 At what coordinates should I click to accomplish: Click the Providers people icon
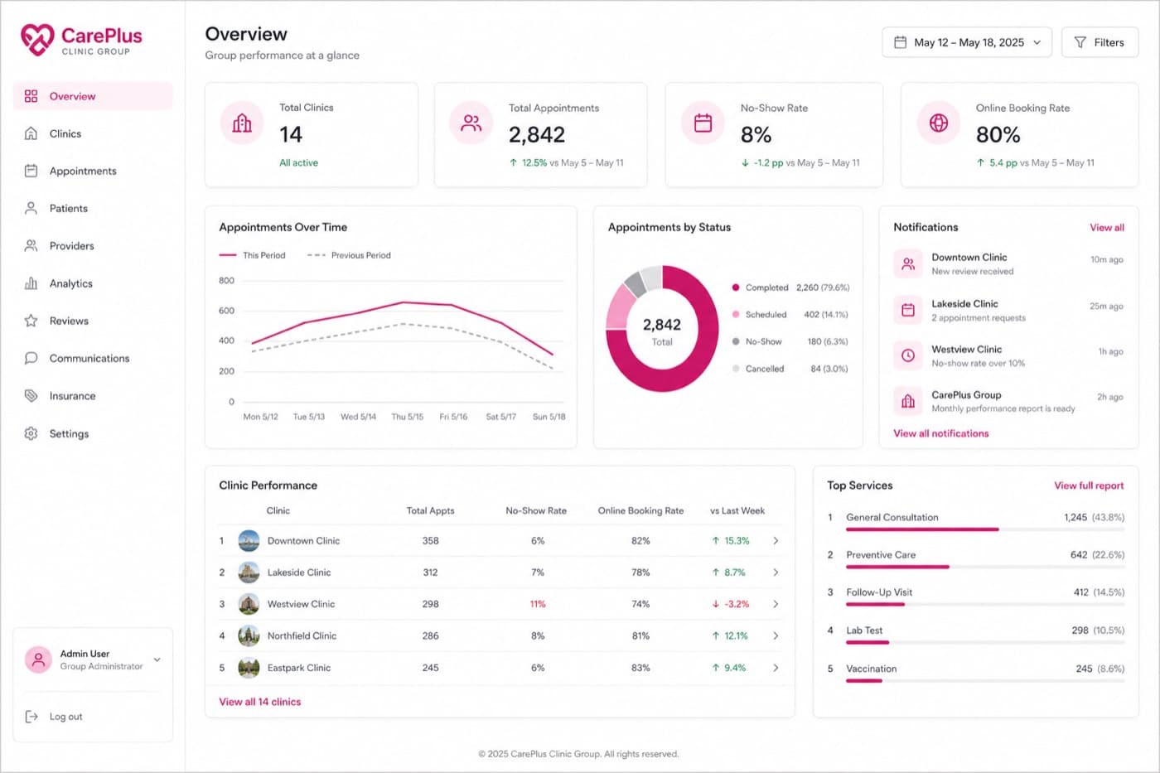click(x=31, y=245)
